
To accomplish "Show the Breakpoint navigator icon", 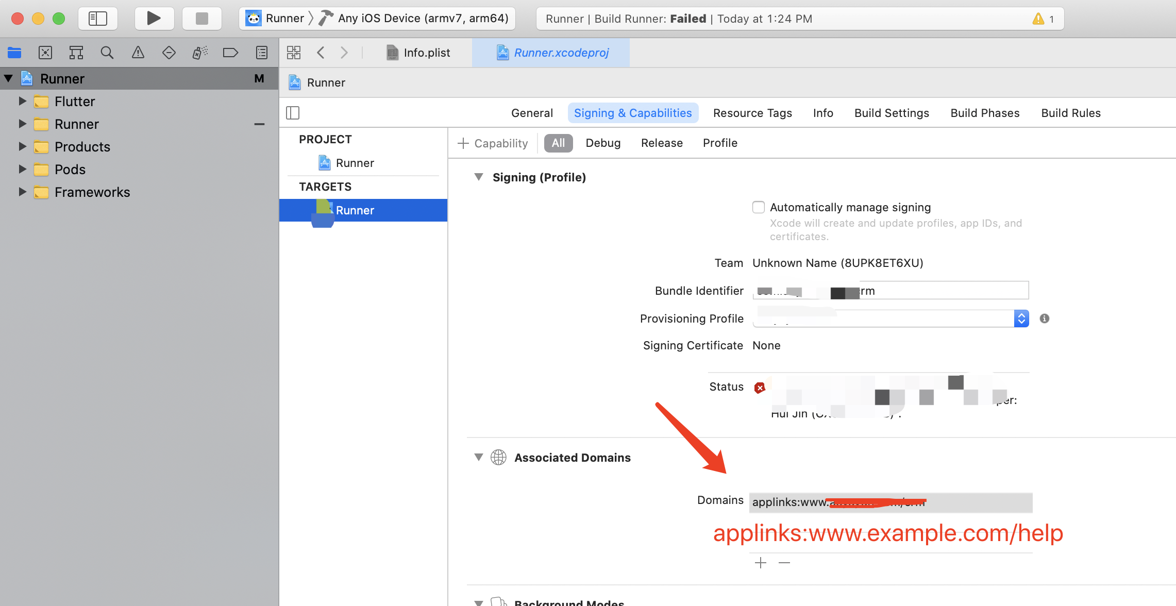I will coord(230,53).
